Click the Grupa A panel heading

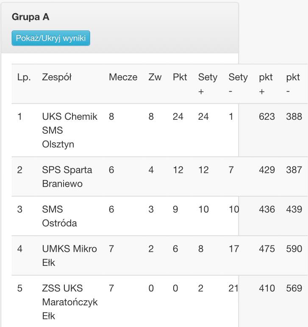pyautogui.click(x=31, y=17)
